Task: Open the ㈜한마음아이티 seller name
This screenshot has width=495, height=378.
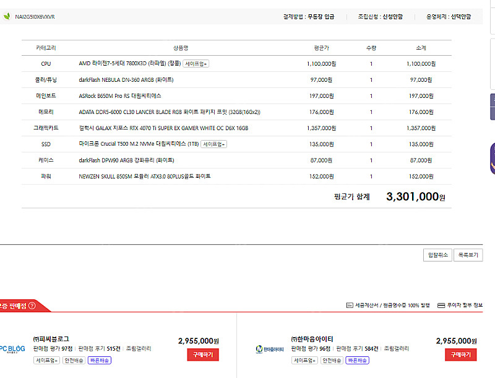Action: coord(312,339)
